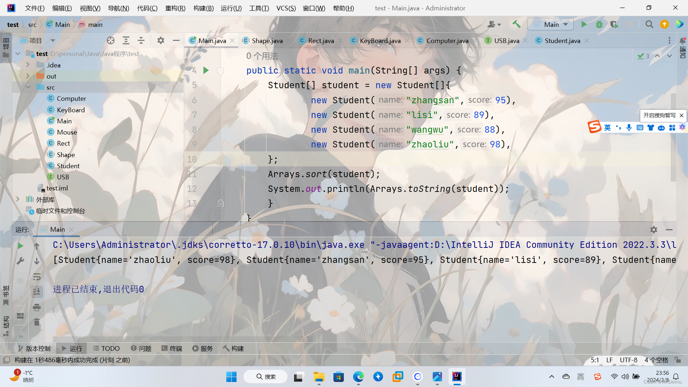This screenshot has width=688, height=387.
Task: Jump to previous highlighted problem arrow
Action: click(657, 56)
